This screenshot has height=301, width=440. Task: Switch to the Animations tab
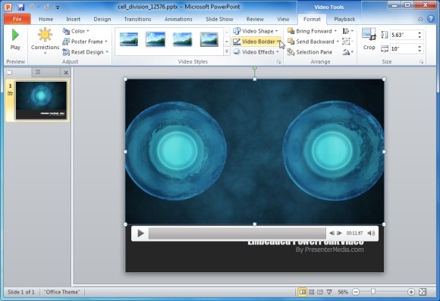click(x=178, y=20)
